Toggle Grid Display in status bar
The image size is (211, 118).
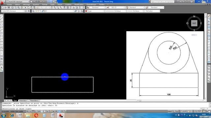coord(33,111)
